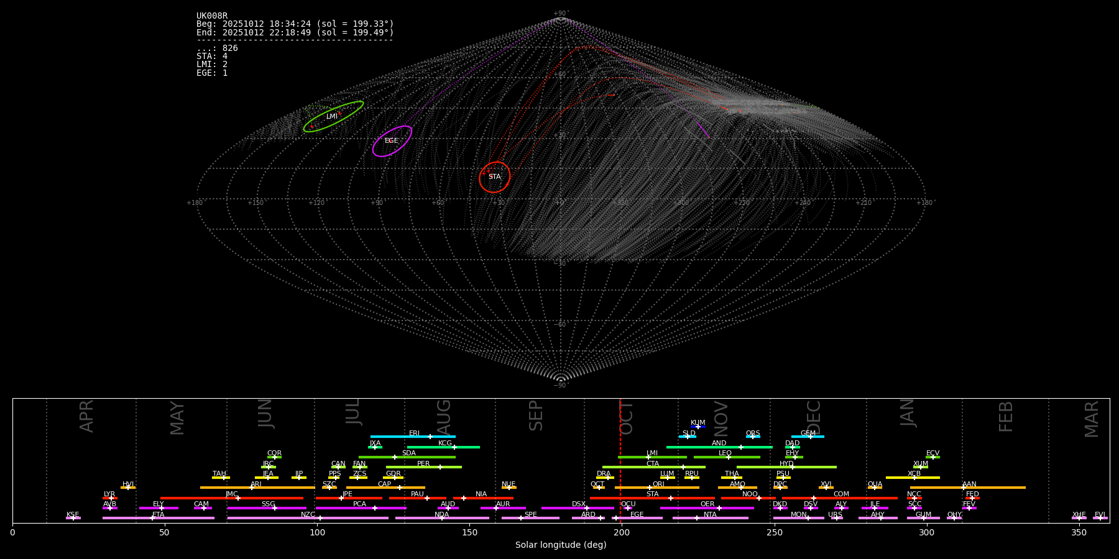Image resolution: width=1119 pixels, height=559 pixels.
Task: Click the COM shower label in timeline
Action: click(842, 494)
